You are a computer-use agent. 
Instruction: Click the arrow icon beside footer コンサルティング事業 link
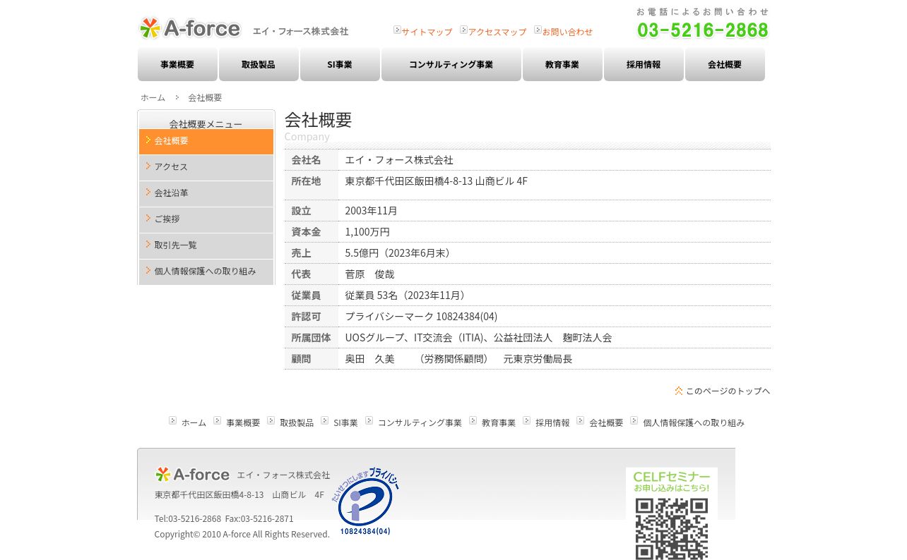pyautogui.click(x=369, y=420)
